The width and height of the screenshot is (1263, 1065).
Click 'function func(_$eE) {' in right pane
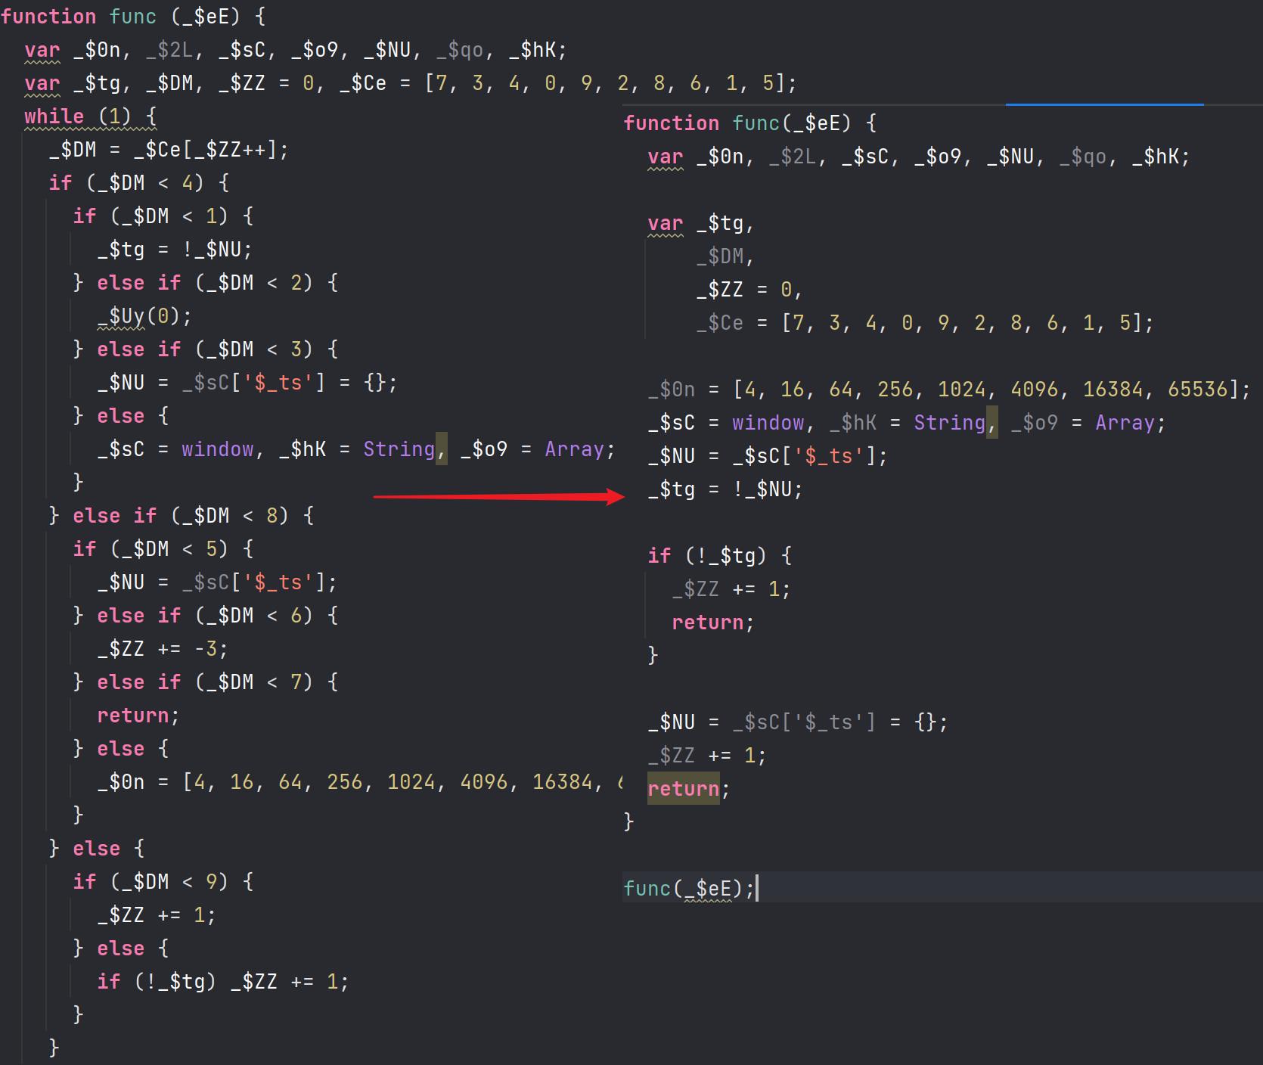750,123
